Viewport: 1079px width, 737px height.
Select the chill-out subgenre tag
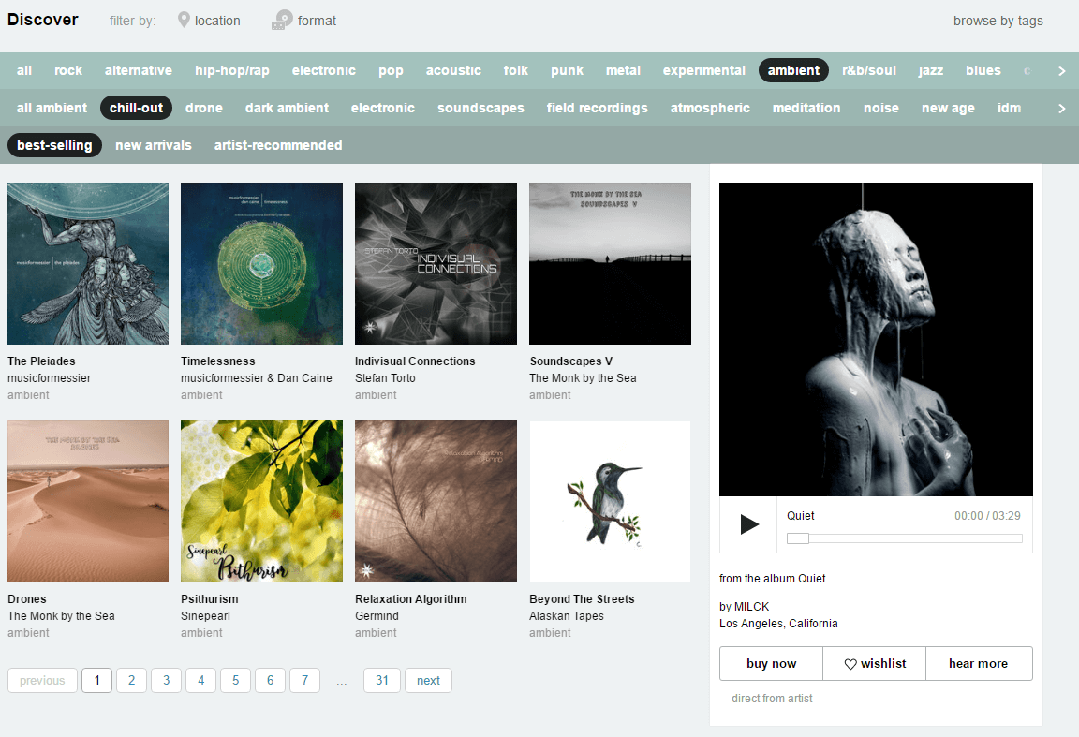pos(136,108)
